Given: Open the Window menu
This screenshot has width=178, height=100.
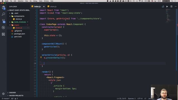Looking at the screenshot, I should [46, 1].
